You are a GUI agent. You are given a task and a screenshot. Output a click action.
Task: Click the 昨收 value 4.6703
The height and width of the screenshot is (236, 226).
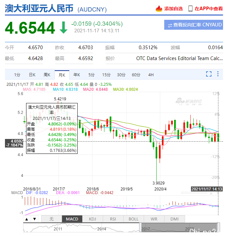pos(86,48)
